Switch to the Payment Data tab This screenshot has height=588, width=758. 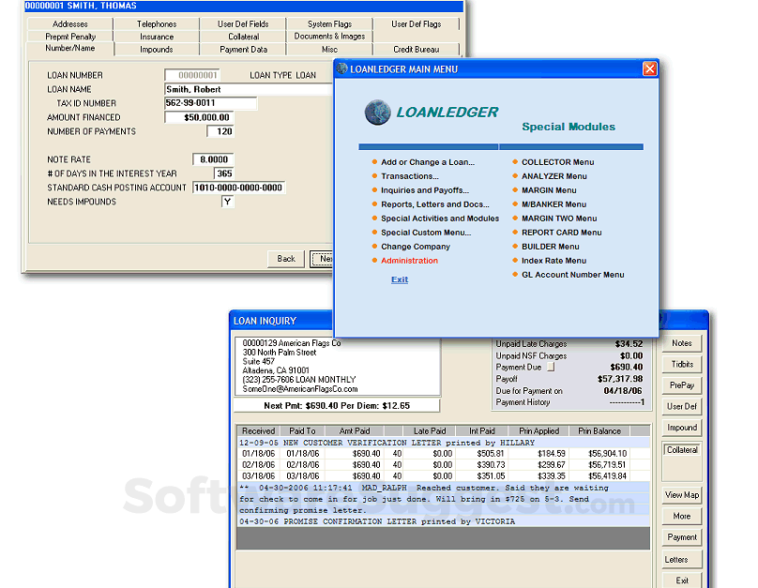point(243,49)
